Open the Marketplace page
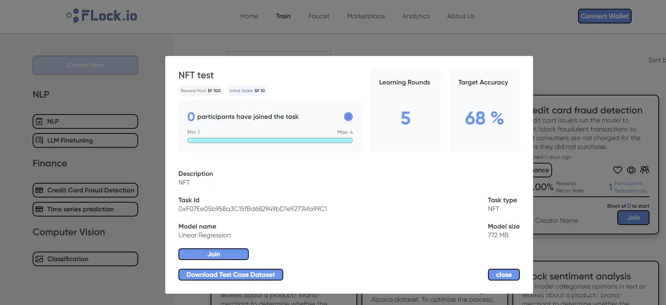 (x=366, y=16)
